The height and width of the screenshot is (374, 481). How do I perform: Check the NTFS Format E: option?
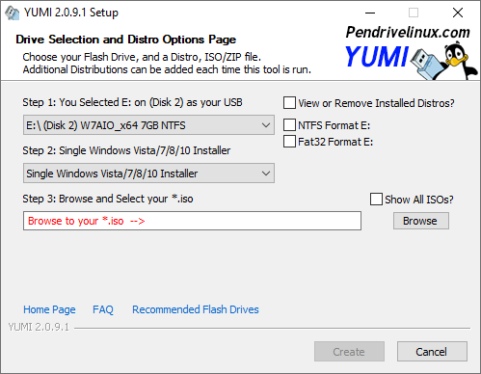coord(289,125)
